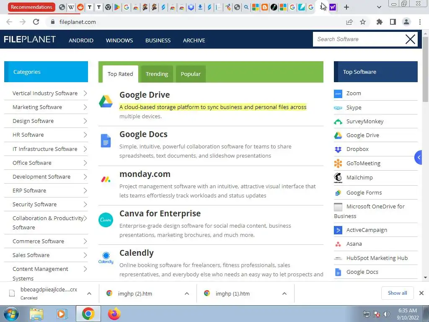This screenshot has width=429, height=322.
Task: Click the Asana icon in Top Software
Action: (338, 244)
